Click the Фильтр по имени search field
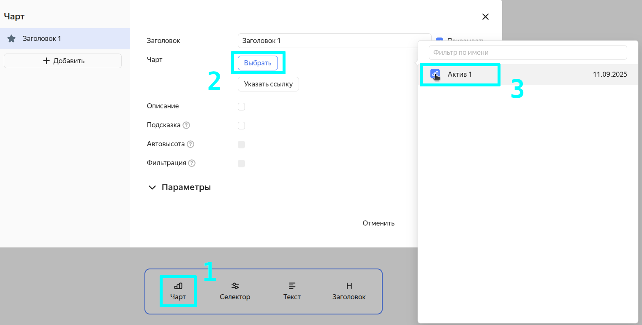Viewport: 642px width, 325px height. pyautogui.click(x=528, y=53)
